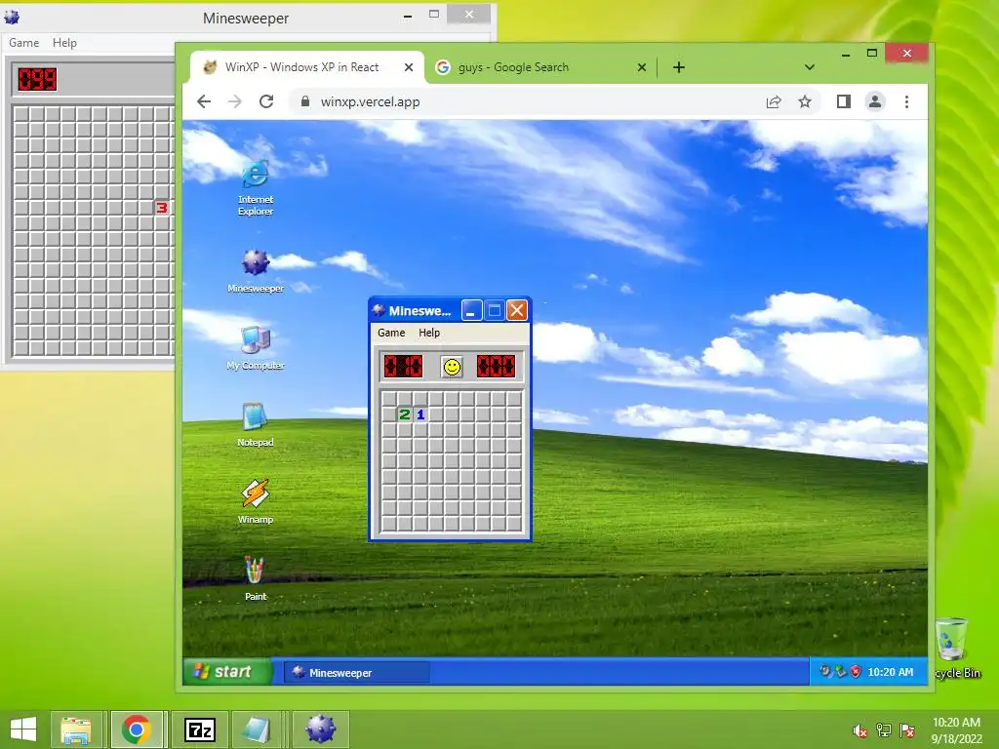Screen dimensions: 999x749
Task: Select Minesweeper in the Windows taskbar
Action: pyautogui.click(x=320, y=729)
